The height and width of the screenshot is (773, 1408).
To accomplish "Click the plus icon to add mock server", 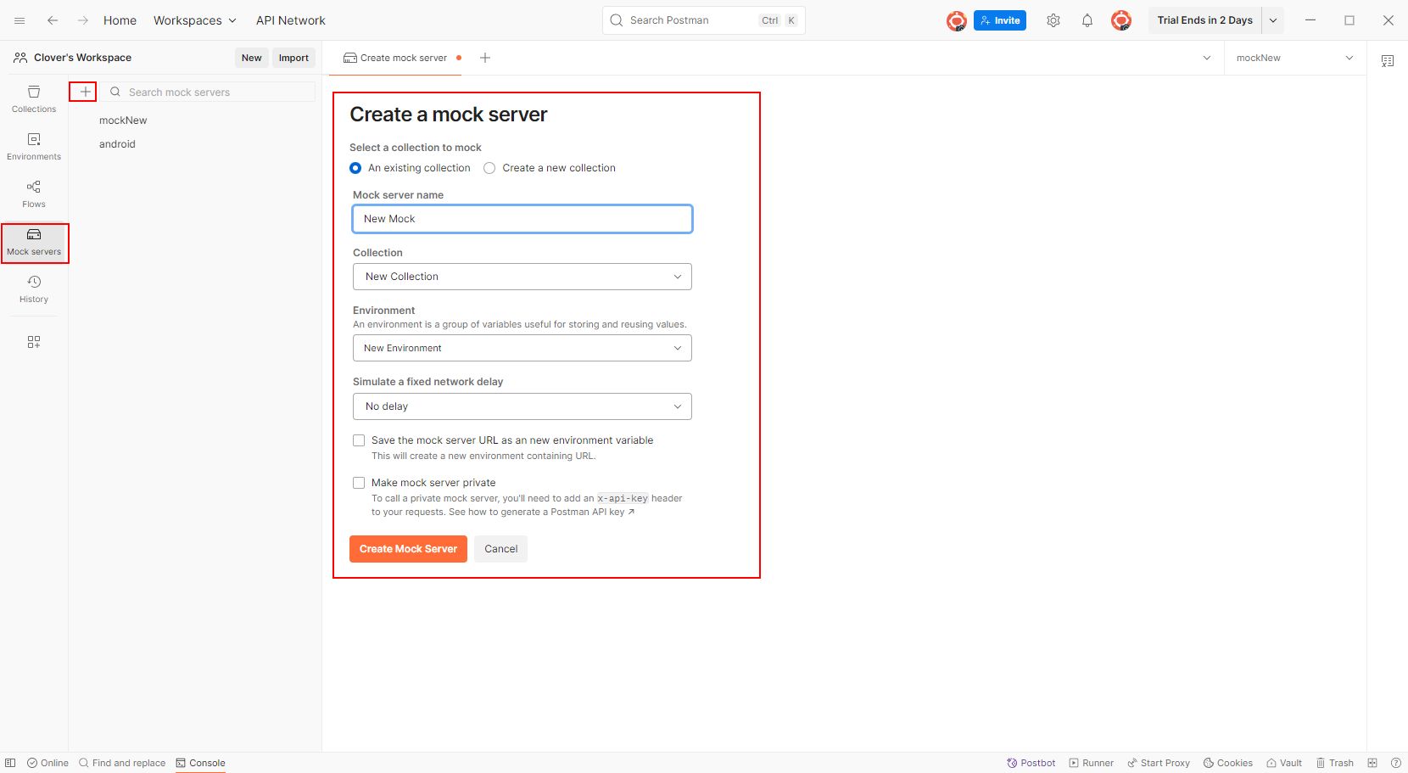I will click(x=84, y=92).
